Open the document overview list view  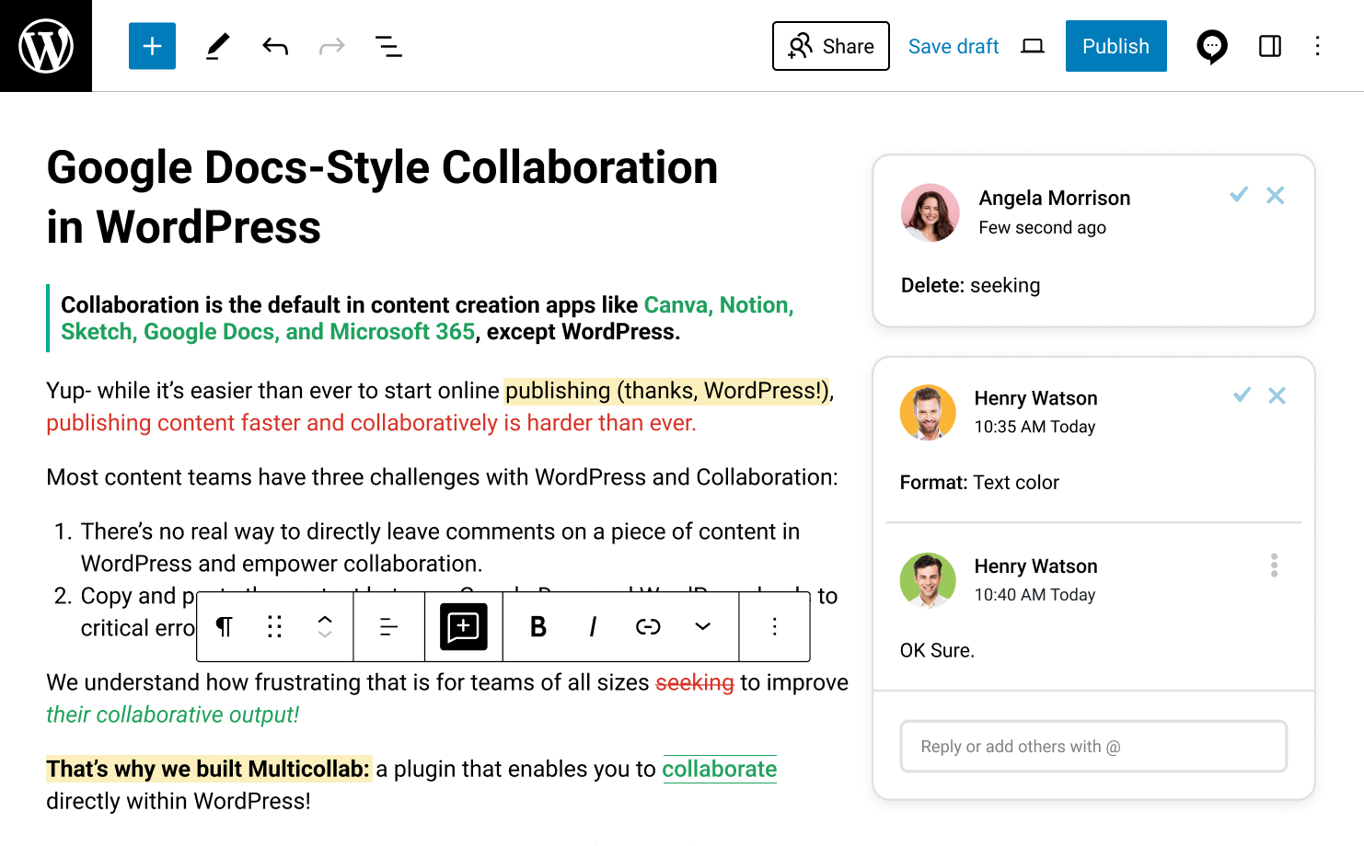click(x=388, y=46)
